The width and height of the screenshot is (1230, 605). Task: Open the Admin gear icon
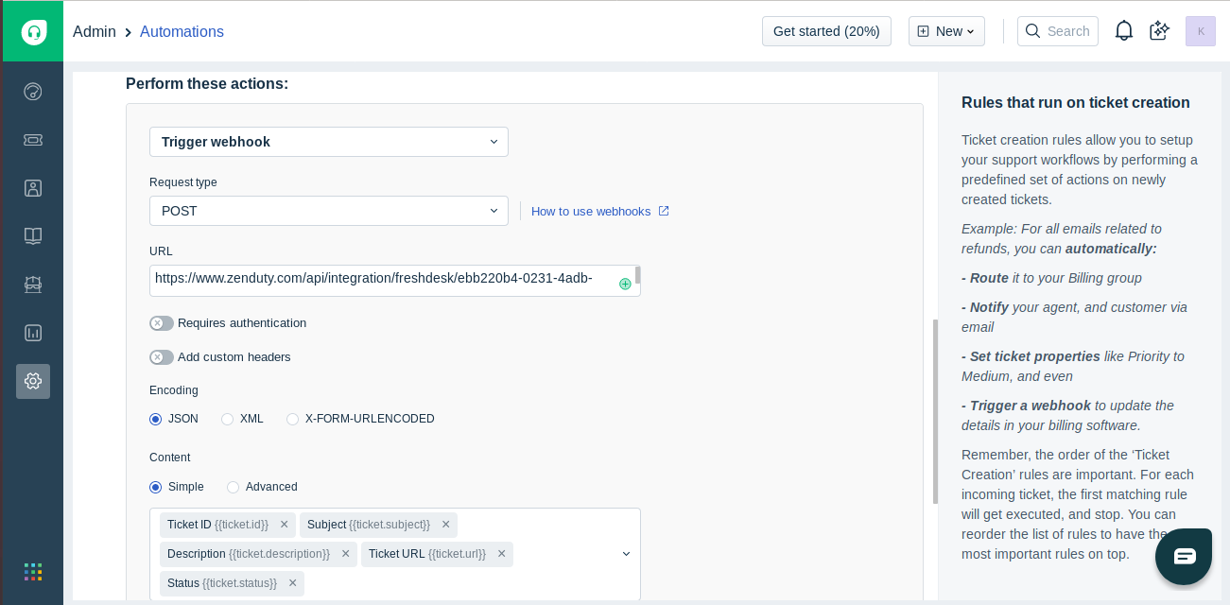coord(33,381)
